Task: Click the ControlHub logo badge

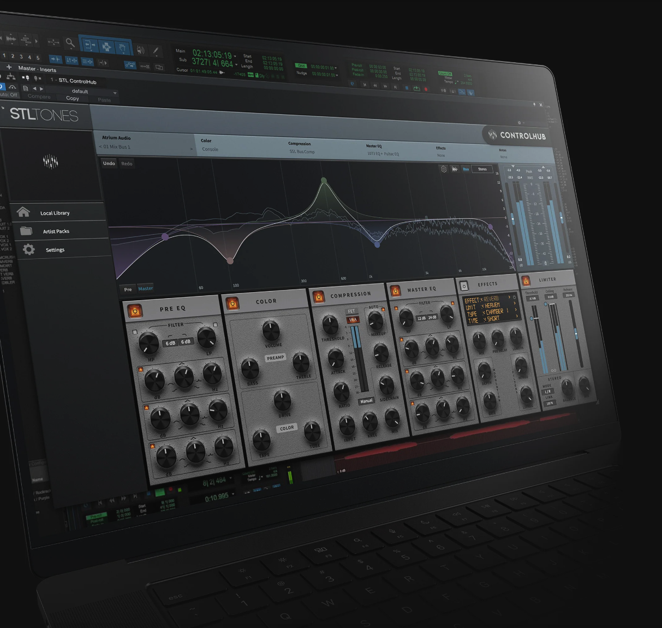Action: tap(516, 135)
